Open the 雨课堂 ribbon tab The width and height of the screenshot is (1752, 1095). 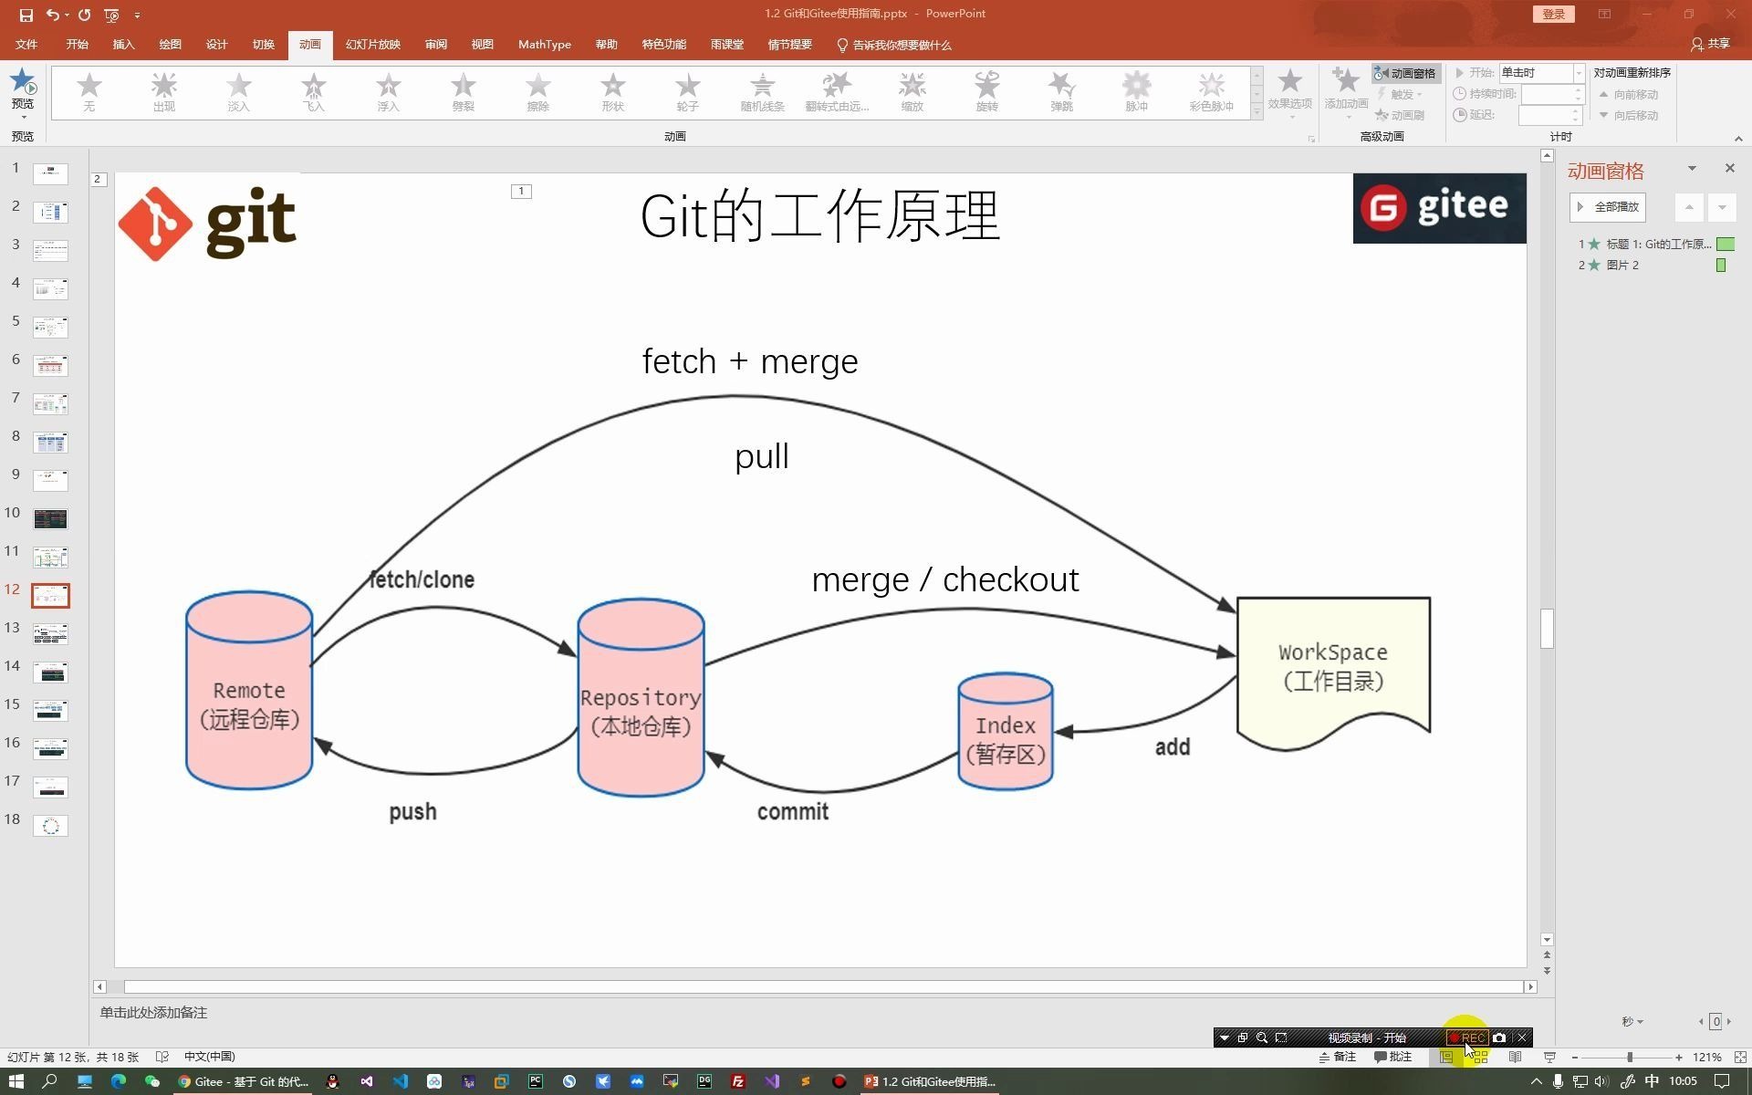pyautogui.click(x=727, y=44)
